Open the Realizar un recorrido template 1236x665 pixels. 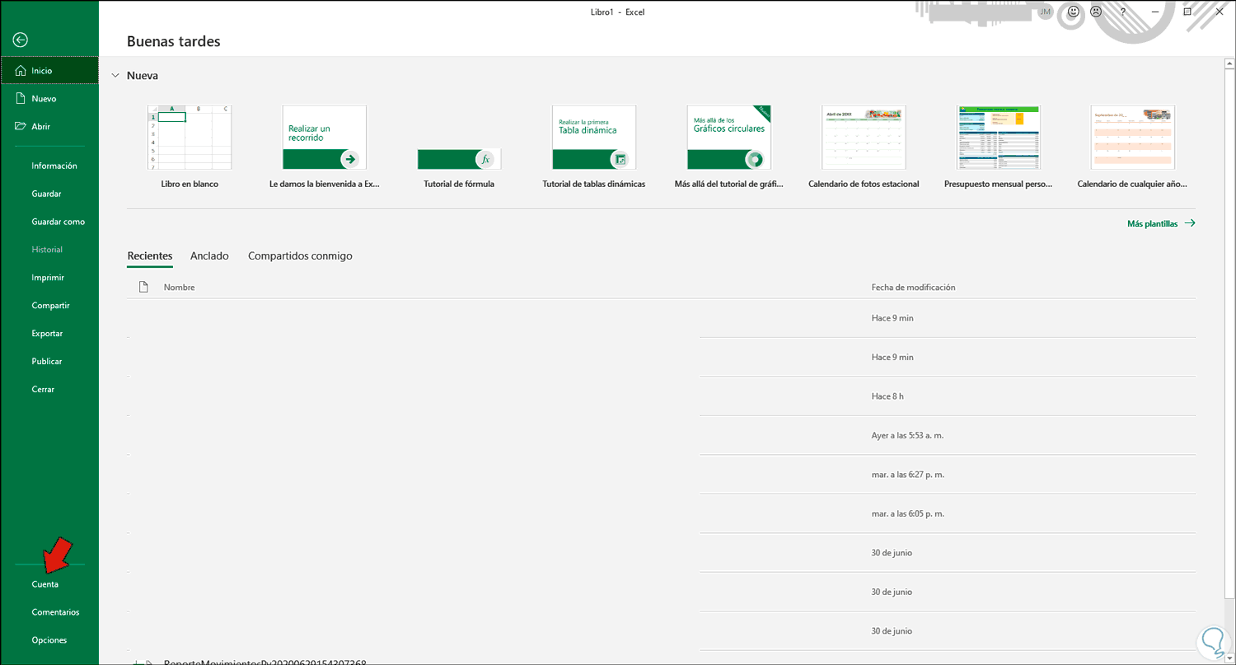click(325, 147)
